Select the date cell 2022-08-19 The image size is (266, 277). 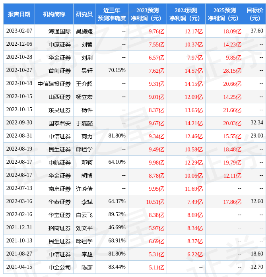coord(19,149)
